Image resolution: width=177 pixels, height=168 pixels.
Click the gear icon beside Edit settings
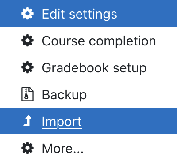pos(27,14)
